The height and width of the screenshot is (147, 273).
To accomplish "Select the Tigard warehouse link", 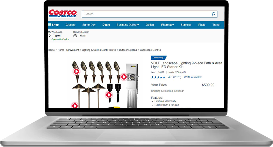I will 57,36.
